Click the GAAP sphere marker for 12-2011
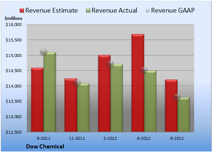This screenshot has height=152, width=212. [77, 83]
